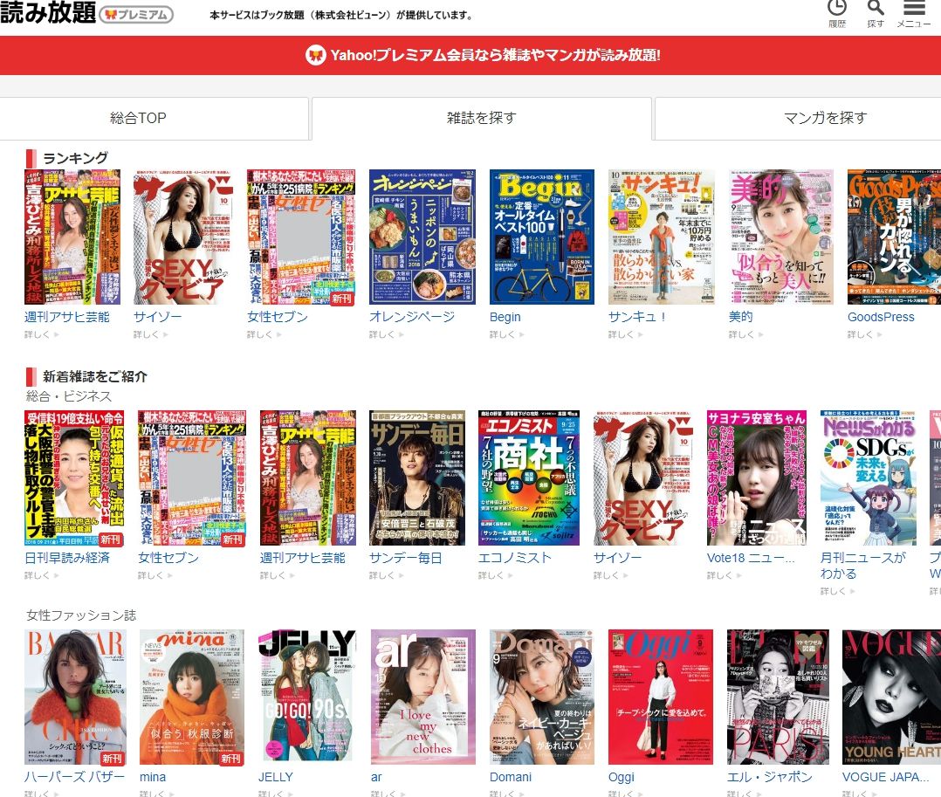Viewport: 941px width, 797px height.
Task: Open サンデー毎日 cover
Action: [417, 478]
